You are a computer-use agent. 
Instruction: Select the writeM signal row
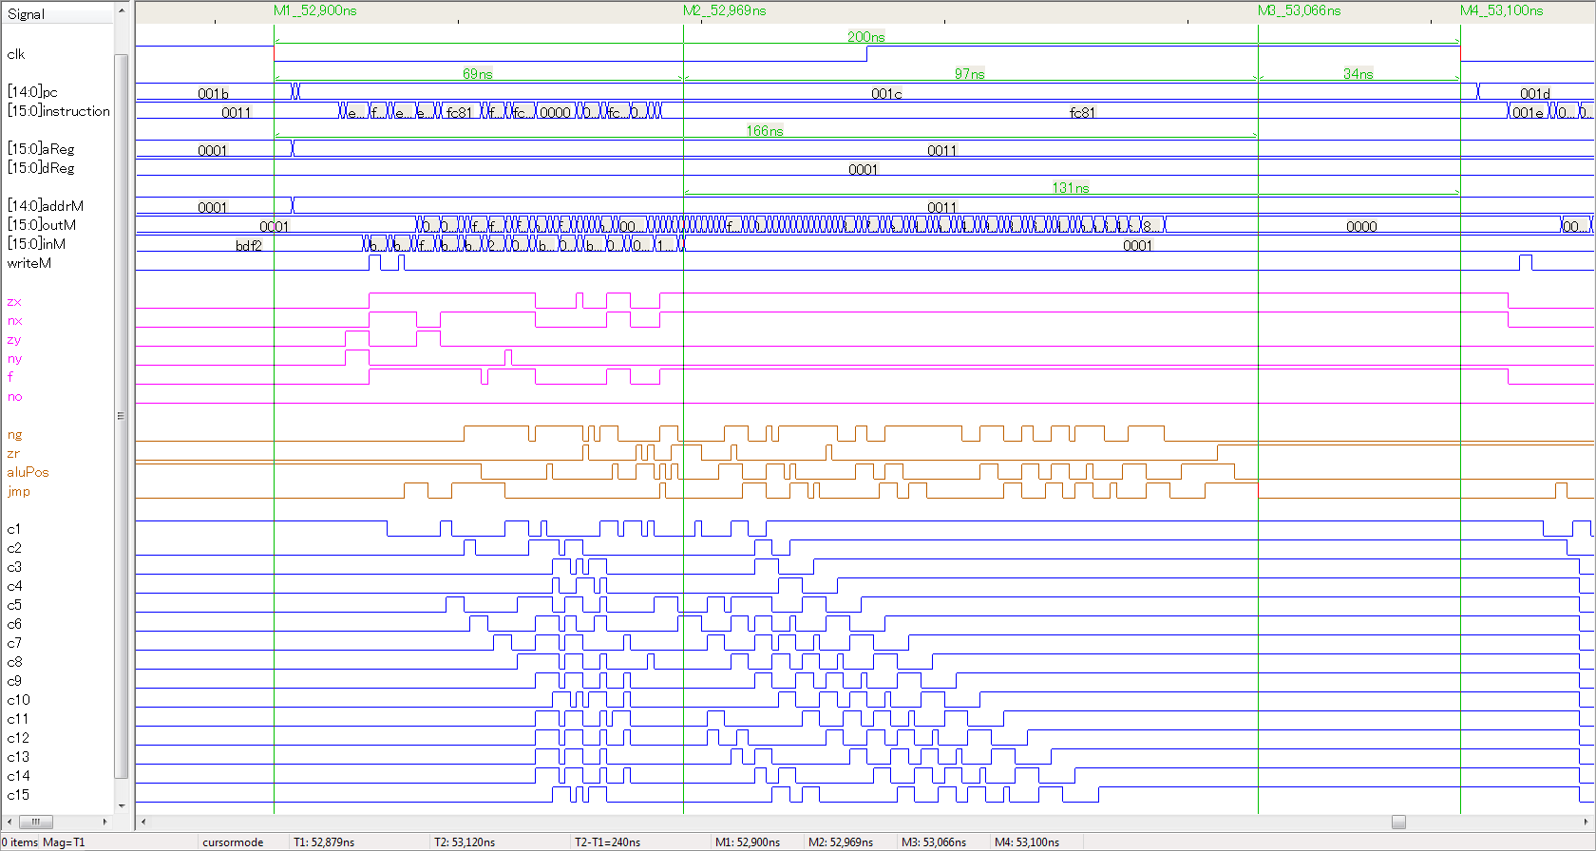coord(29,263)
